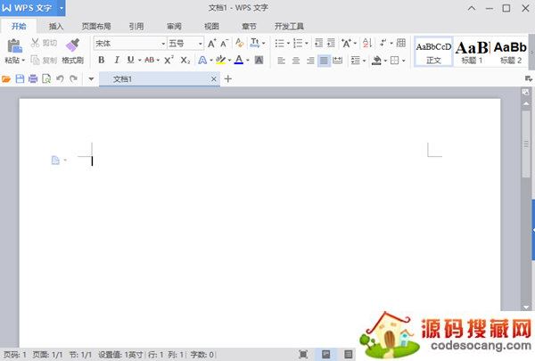
Task: Apply the 标题 1 style
Action: click(473, 52)
